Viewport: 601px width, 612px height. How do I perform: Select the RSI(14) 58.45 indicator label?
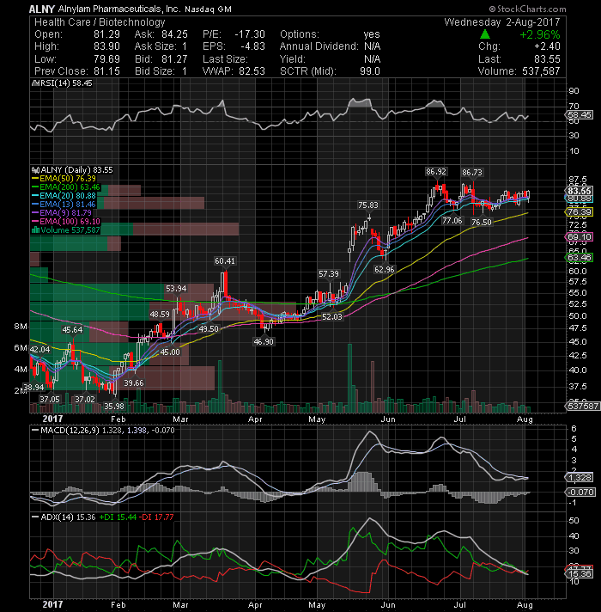point(63,83)
